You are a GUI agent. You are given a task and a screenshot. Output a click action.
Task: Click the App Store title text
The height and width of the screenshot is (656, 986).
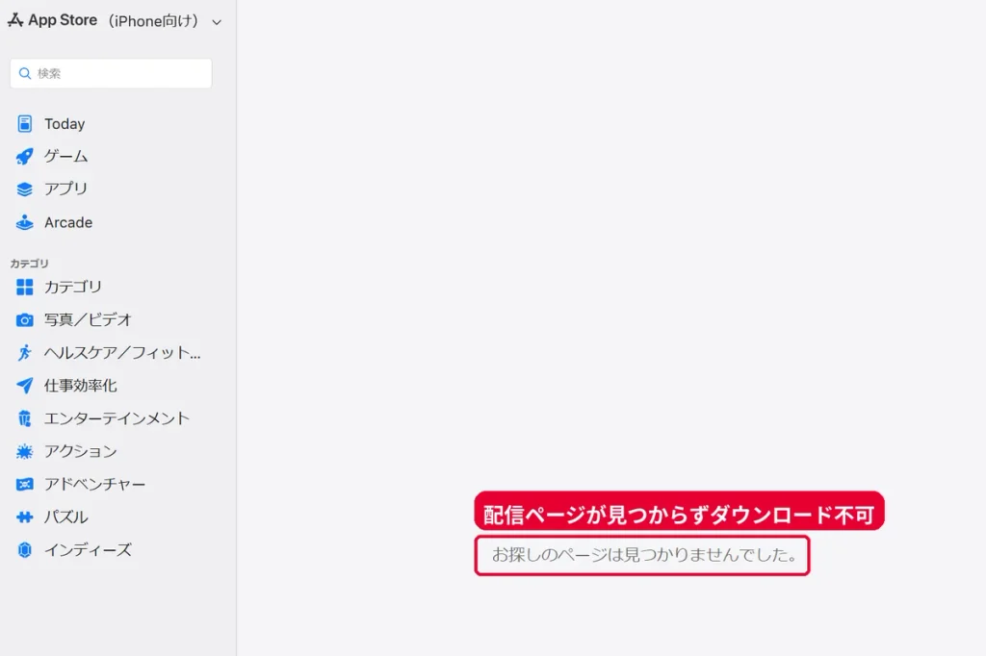63,20
